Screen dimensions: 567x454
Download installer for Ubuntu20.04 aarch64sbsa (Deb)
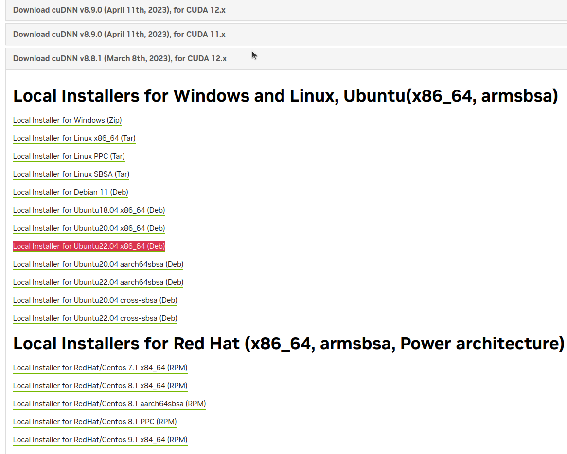pos(98,264)
